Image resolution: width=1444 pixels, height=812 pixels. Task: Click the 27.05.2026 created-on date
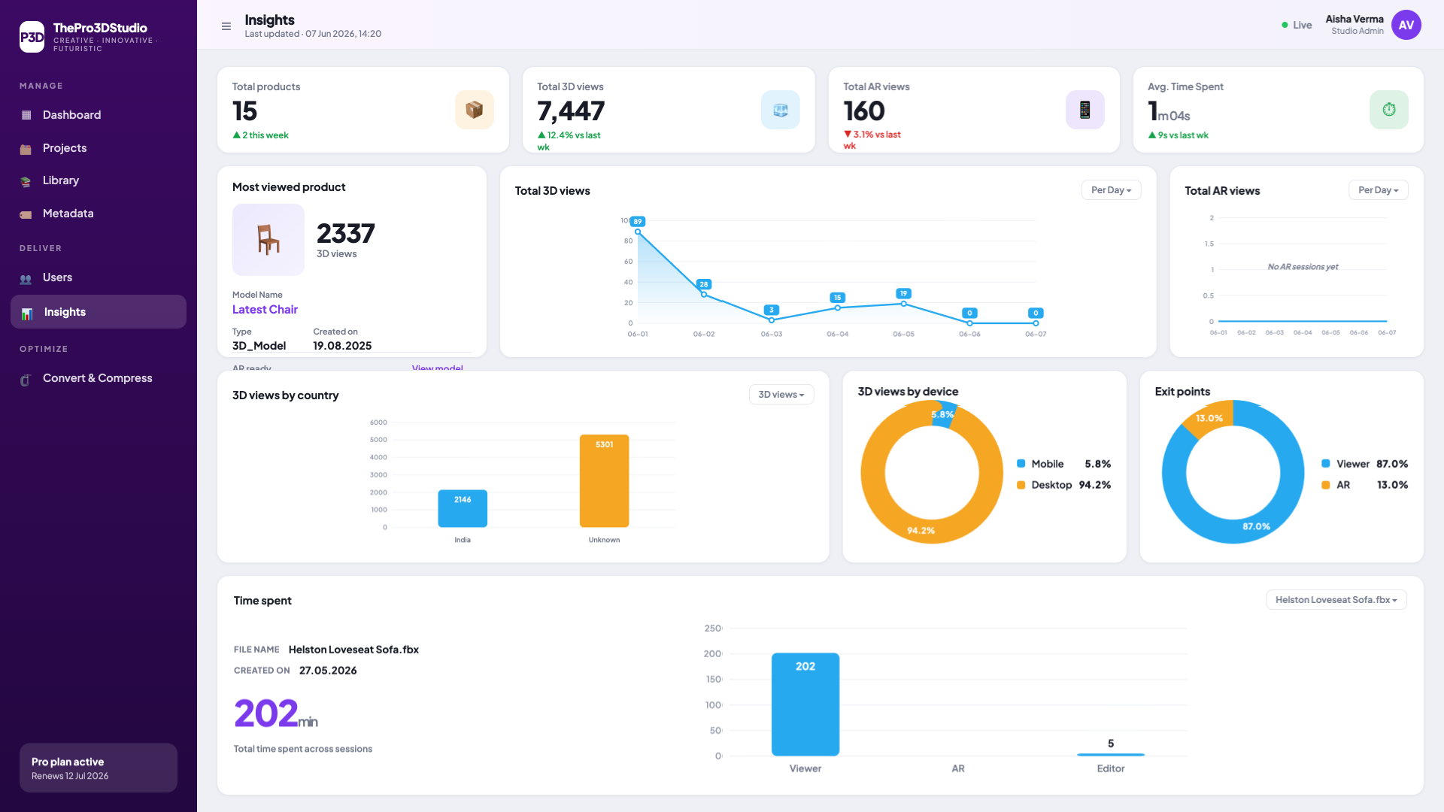[x=328, y=671]
